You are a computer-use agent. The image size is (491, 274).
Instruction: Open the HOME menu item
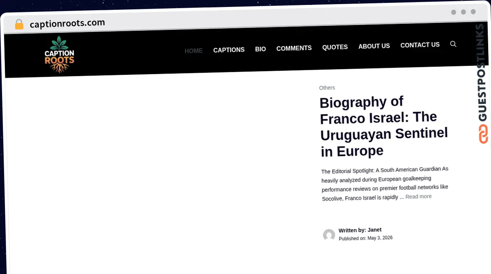point(194,51)
